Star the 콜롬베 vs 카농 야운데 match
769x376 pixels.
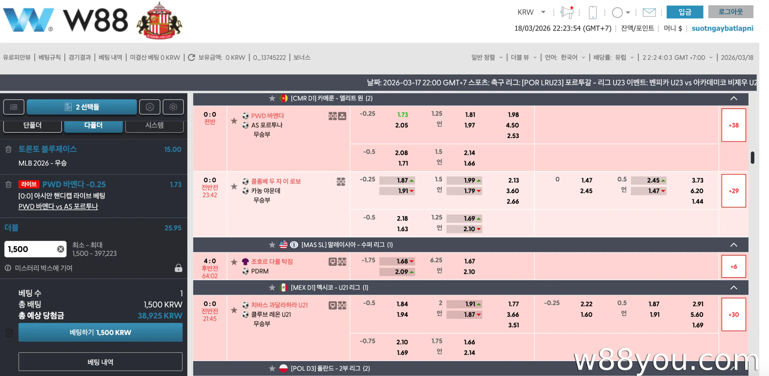point(234,186)
